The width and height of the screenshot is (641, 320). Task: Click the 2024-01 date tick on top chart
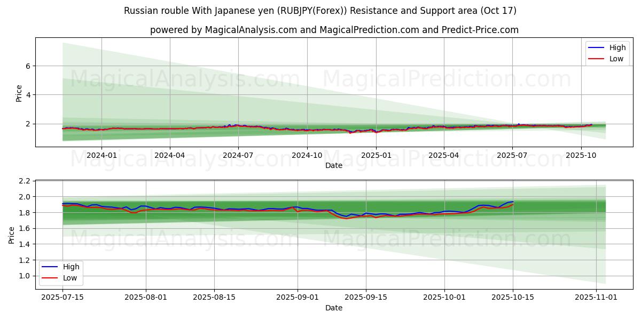pyautogui.click(x=101, y=155)
